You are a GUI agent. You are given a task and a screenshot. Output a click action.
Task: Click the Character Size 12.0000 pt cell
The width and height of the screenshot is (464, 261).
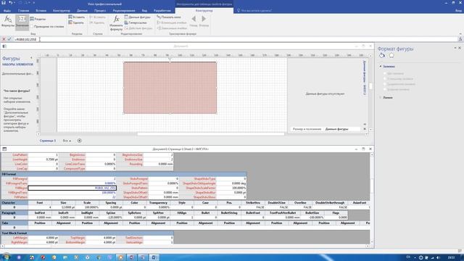[x=63, y=207]
